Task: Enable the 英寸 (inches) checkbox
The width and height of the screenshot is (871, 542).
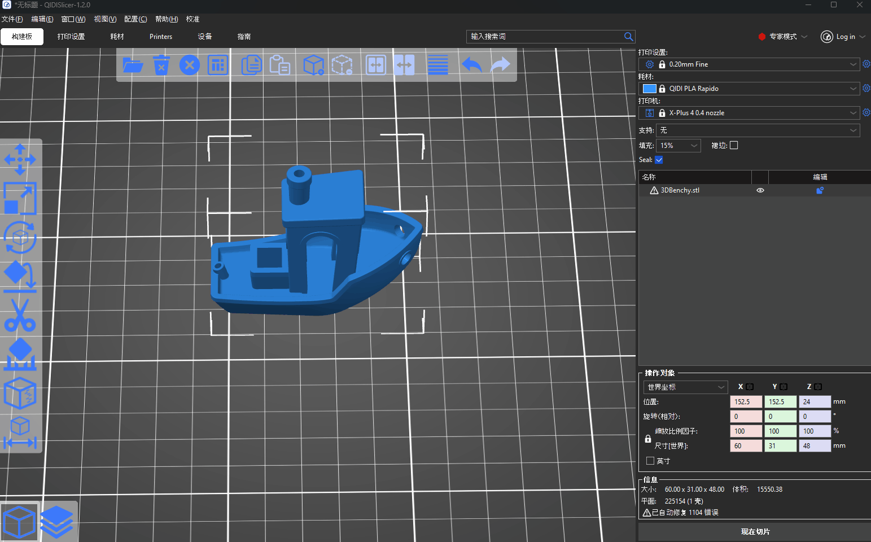Action: pyautogui.click(x=650, y=461)
